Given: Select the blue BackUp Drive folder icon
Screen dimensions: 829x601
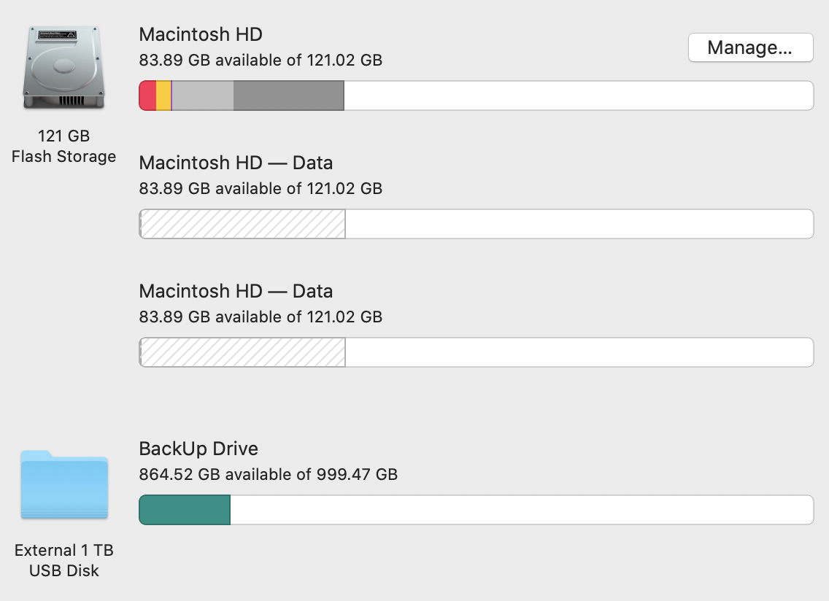Looking at the screenshot, I should tap(64, 485).
